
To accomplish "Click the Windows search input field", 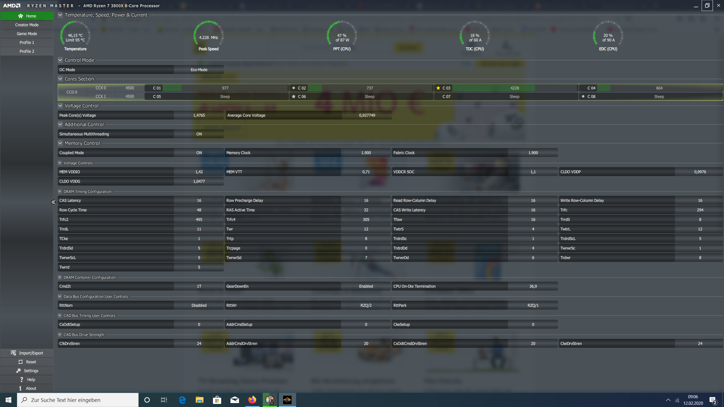I will (78, 400).
